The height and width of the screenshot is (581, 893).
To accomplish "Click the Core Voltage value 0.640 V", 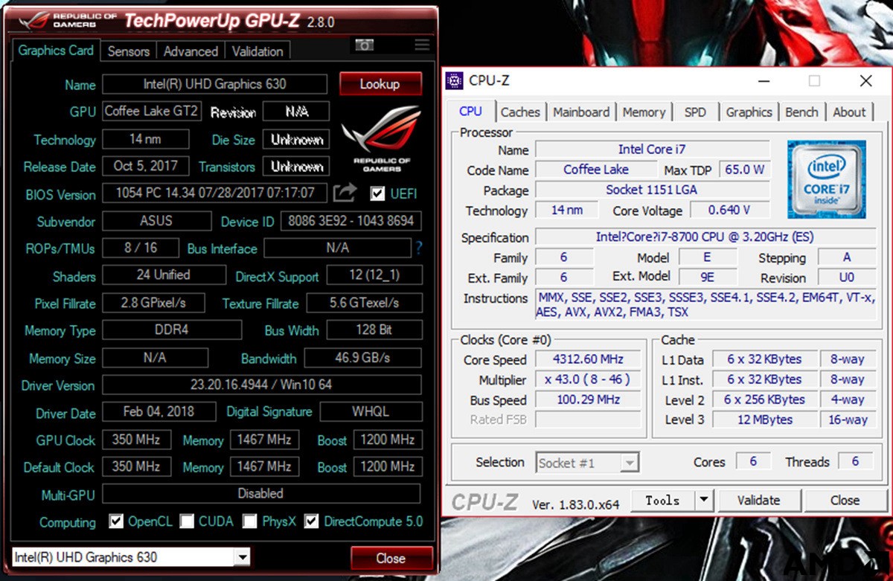I will pos(729,211).
